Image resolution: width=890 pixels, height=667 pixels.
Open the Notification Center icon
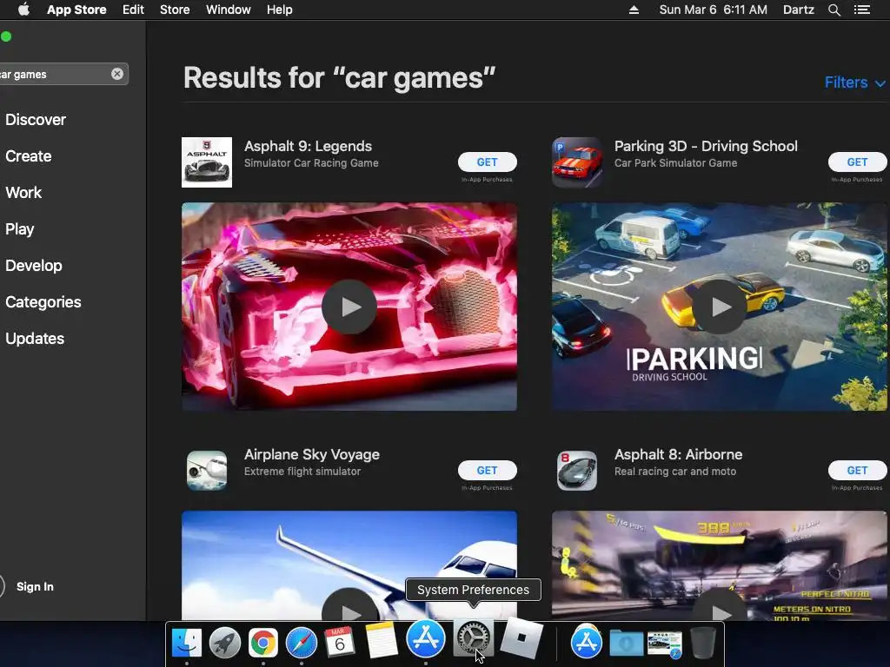click(861, 10)
